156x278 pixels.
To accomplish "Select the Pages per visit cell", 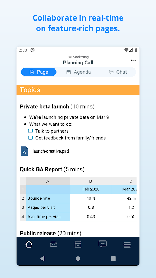I will pyautogui.click(x=48, y=207).
